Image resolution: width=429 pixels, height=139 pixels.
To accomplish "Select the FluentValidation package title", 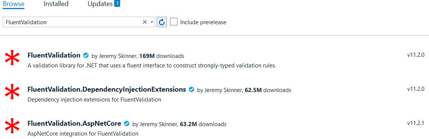I will coord(54,56).
